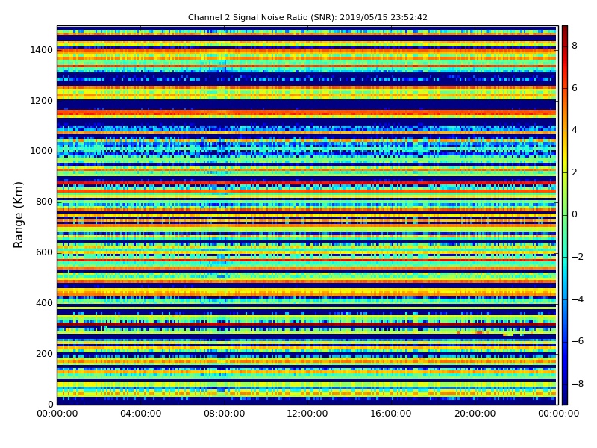The width and height of the screenshot is (597, 448).
Task: Click the colorbar label −4
Action: [578, 299]
